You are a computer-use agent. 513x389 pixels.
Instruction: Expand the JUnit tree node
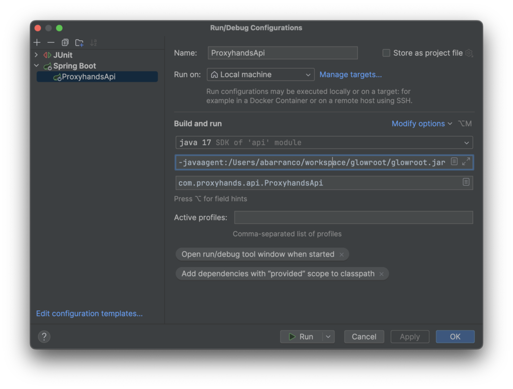click(37, 55)
